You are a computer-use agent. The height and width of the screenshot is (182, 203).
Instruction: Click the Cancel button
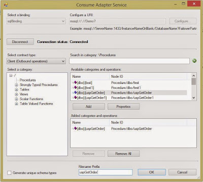coord(182,172)
